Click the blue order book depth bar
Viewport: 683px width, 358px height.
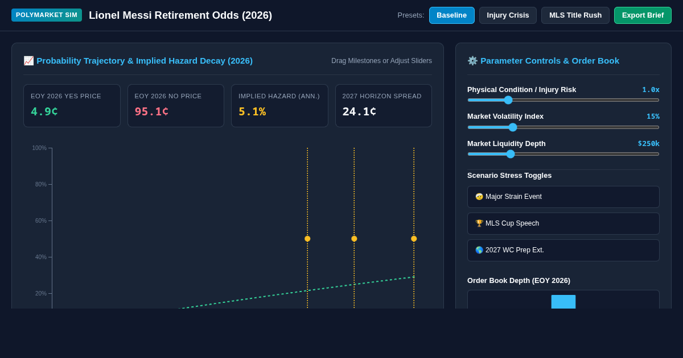click(563, 302)
